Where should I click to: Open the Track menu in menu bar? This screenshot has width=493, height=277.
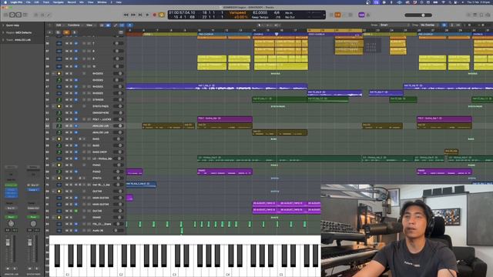click(46, 2)
